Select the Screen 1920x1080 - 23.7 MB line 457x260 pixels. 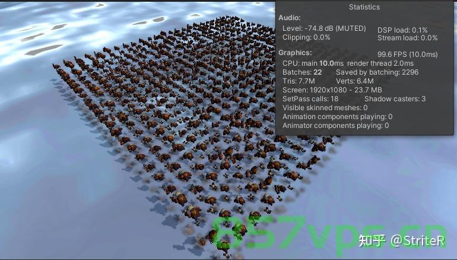pyautogui.click(x=332, y=90)
